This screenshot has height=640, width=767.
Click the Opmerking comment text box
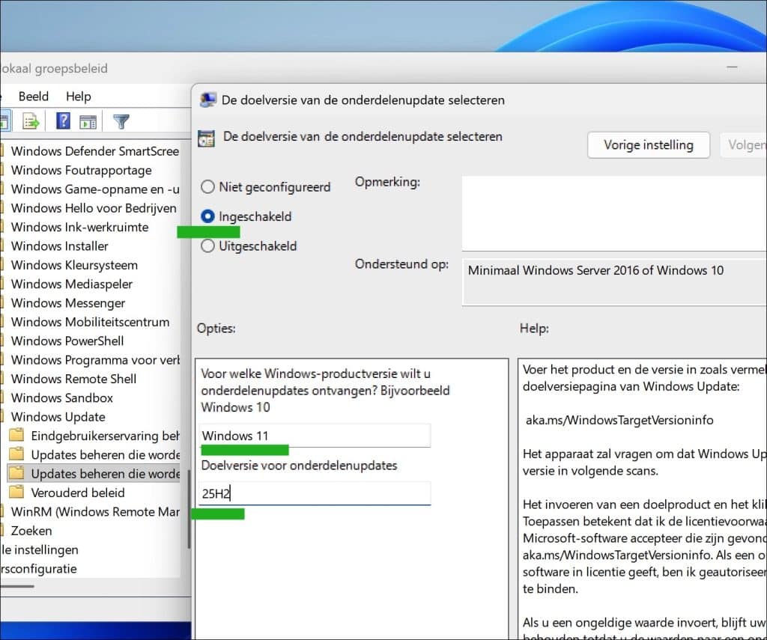point(614,213)
